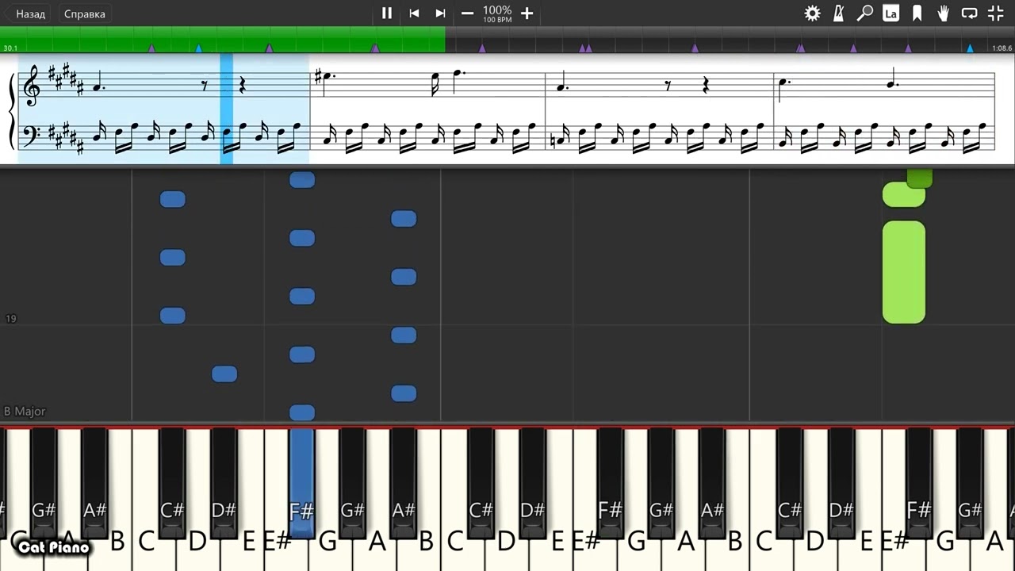1015x571 pixels.
Task: Click the blue bookmark marker near 1:08.6
Action: [x=970, y=48]
